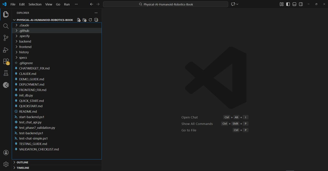
Task: Open the chat dropdown arrow in title bar
Action: tap(237, 4)
